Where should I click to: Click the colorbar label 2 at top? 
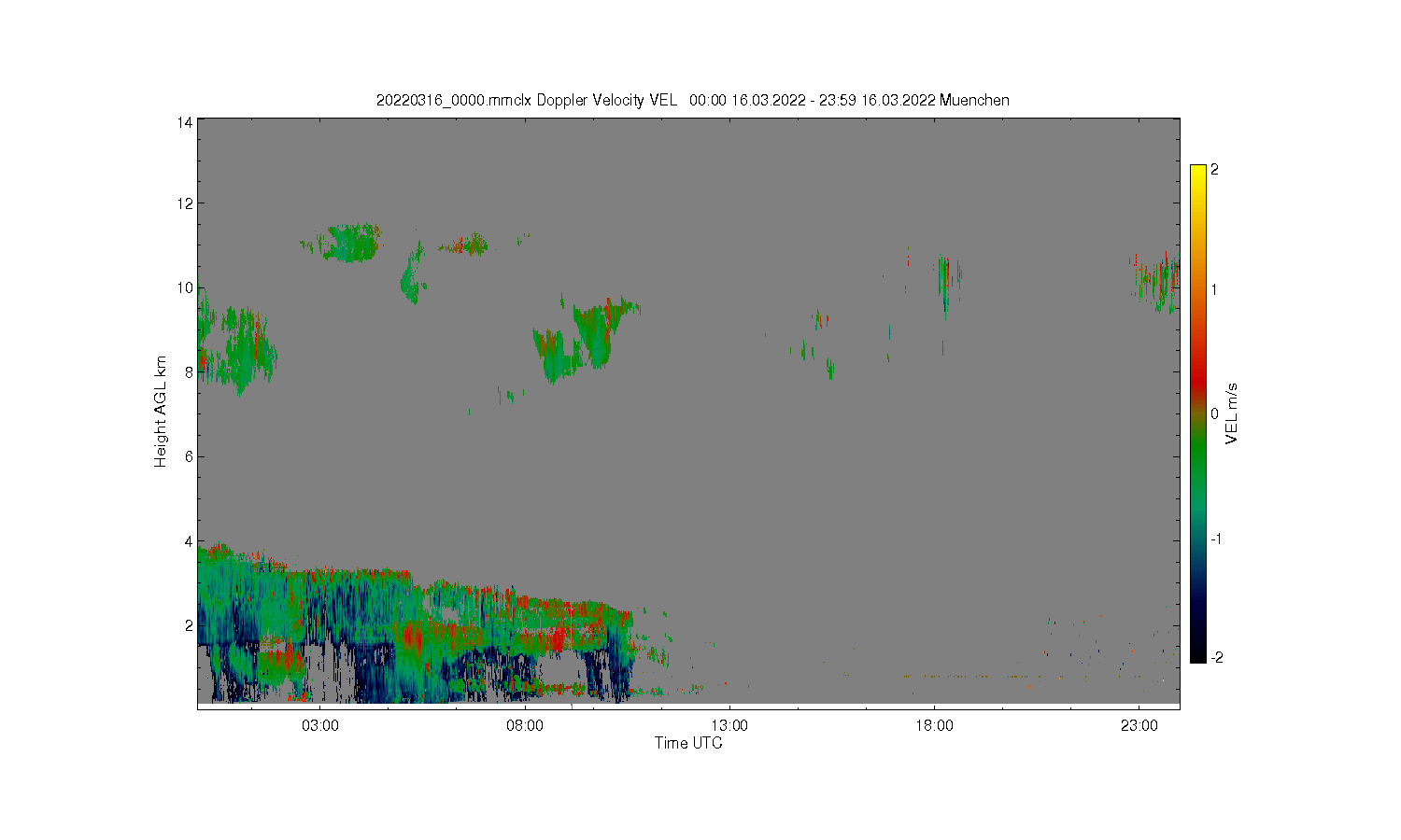pyautogui.click(x=1214, y=170)
